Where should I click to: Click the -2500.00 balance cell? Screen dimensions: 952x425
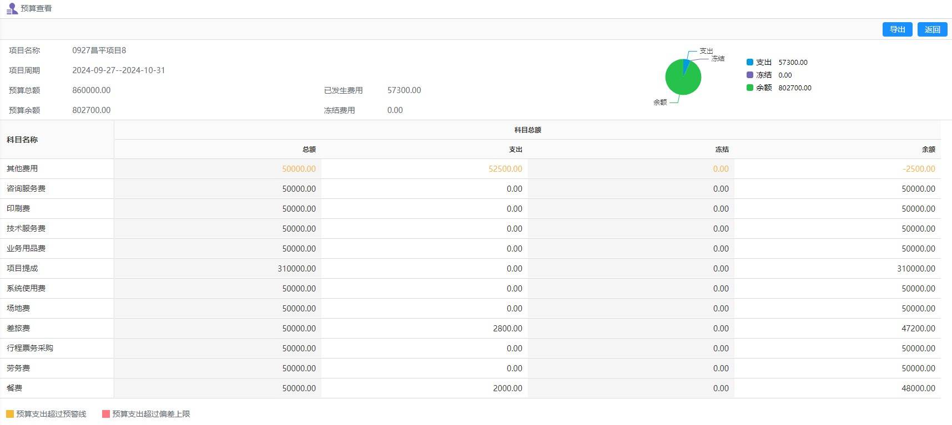coord(919,169)
